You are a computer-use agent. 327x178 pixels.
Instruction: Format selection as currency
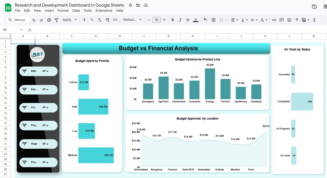84,20
